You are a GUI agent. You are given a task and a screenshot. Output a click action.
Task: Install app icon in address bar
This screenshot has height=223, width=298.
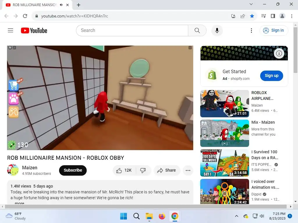point(233,16)
